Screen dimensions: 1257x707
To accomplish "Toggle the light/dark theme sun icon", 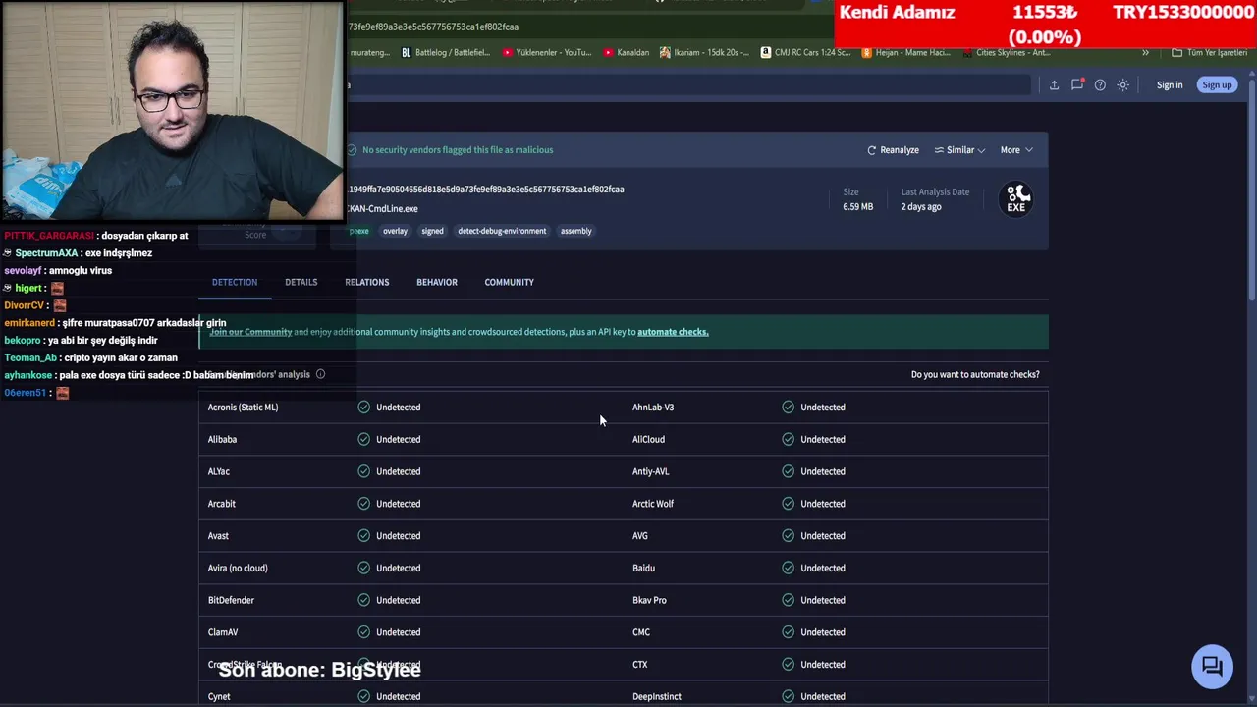I will point(1123,85).
